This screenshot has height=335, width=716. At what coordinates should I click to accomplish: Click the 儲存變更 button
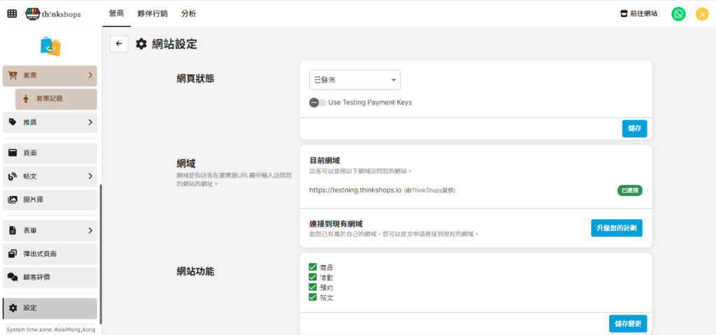pos(627,323)
